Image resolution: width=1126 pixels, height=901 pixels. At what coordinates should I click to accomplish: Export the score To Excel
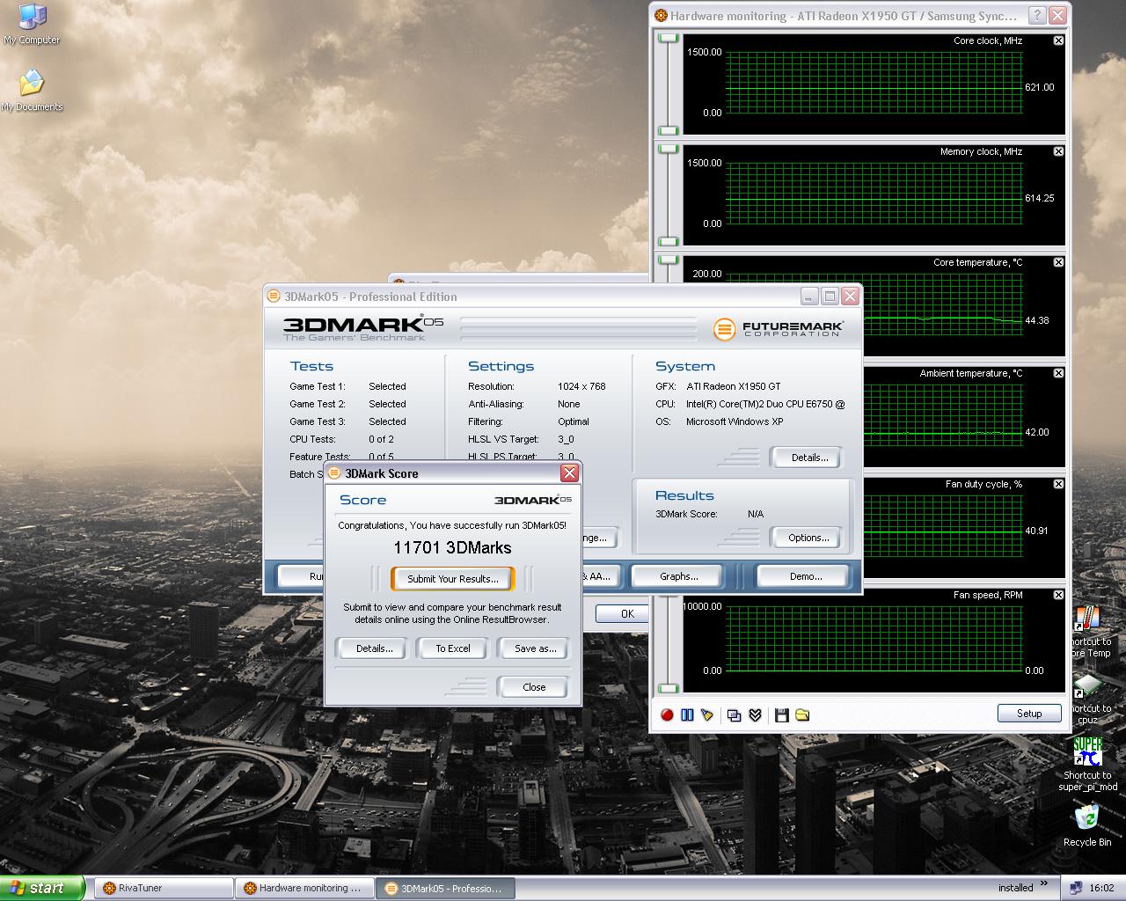(x=452, y=648)
